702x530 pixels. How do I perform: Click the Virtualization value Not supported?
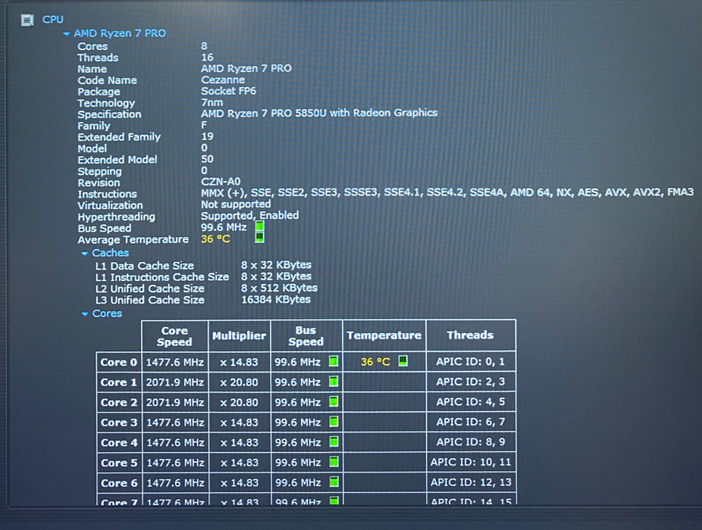click(x=236, y=204)
